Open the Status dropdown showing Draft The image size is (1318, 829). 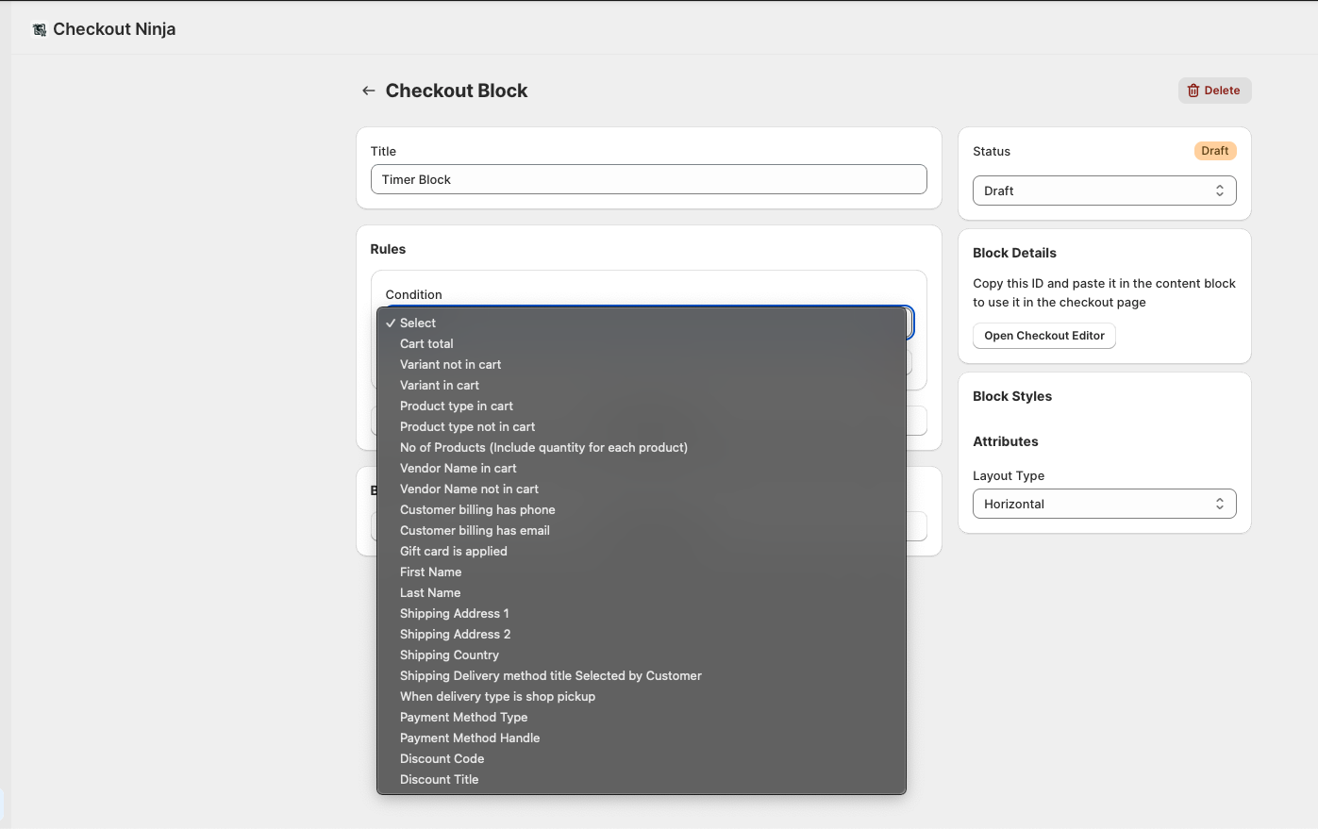click(1104, 191)
